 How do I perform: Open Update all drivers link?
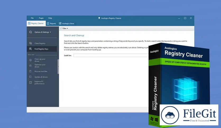41,77
